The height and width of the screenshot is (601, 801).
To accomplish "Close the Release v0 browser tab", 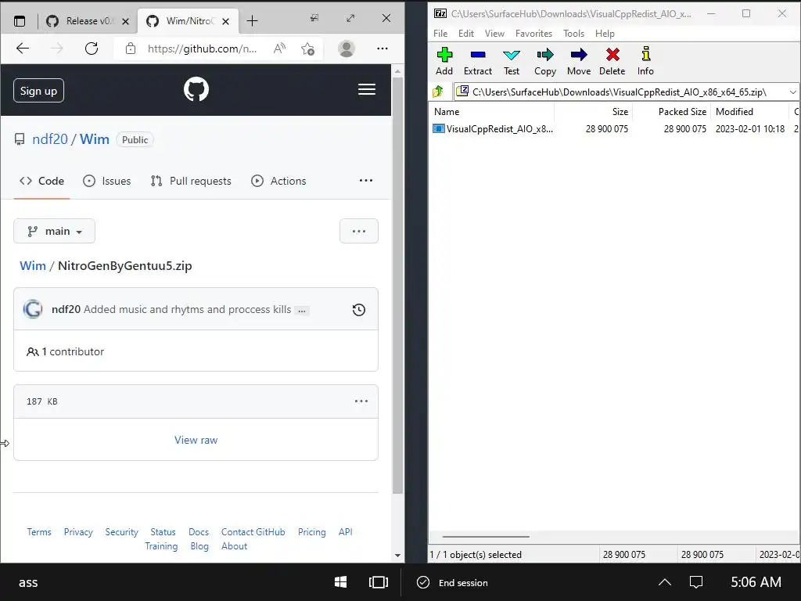I will (x=126, y=21).
